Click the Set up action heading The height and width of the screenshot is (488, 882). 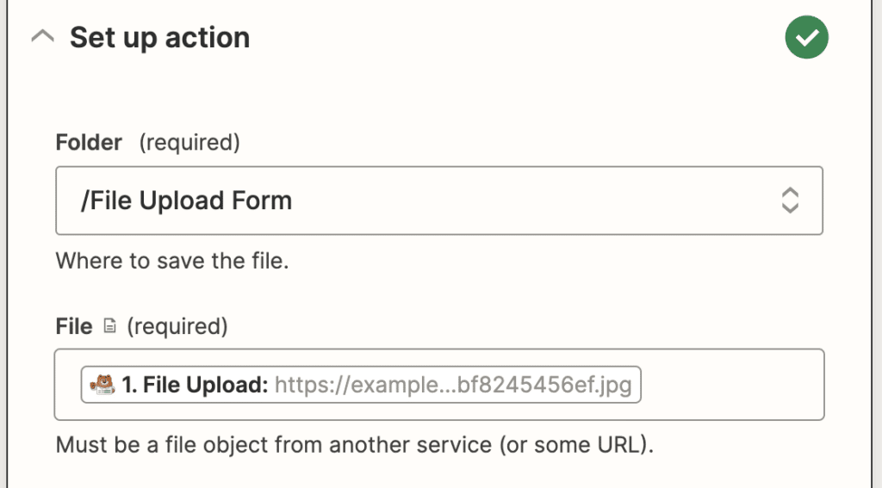click(x=159, y=38)
